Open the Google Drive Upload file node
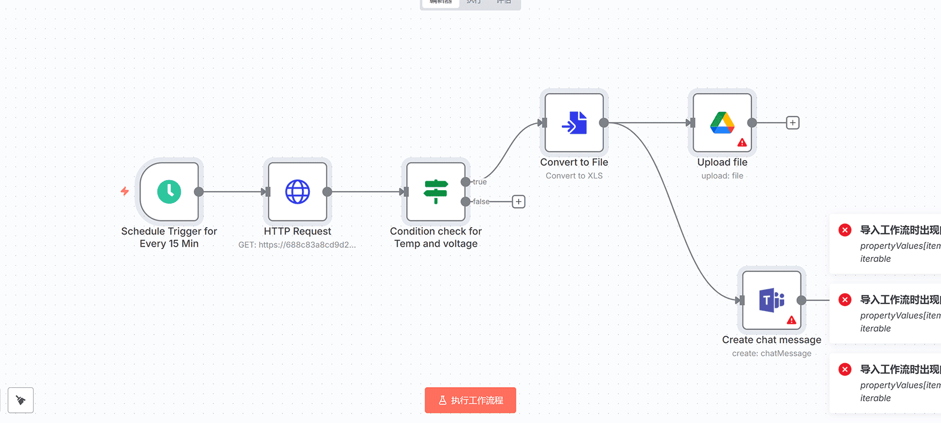The height and width of the screenshot is (423, 941). (722, 123)
